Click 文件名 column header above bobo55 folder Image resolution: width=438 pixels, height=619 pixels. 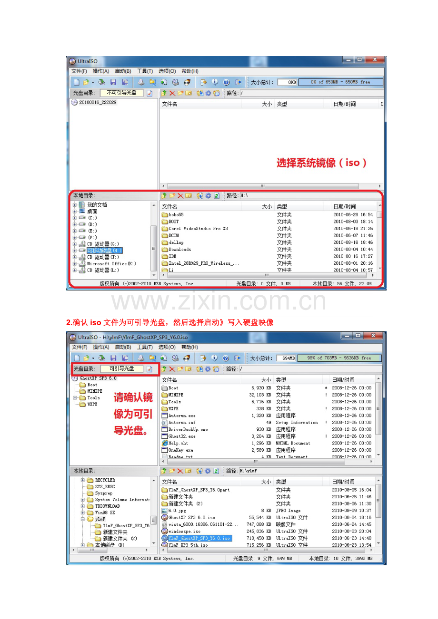[x=170, y=206]
